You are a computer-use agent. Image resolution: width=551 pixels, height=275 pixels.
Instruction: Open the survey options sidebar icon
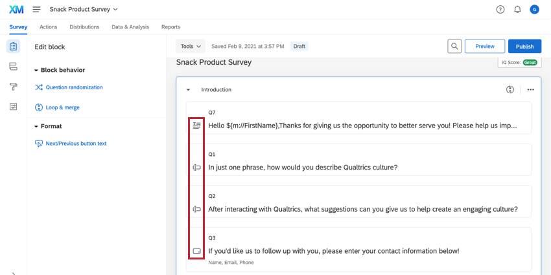[x=13, y=107]
